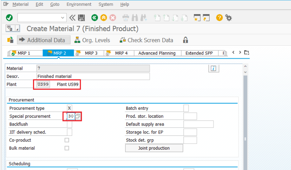
Task: Click the Joint production button
Action: [x=154, y=148]
